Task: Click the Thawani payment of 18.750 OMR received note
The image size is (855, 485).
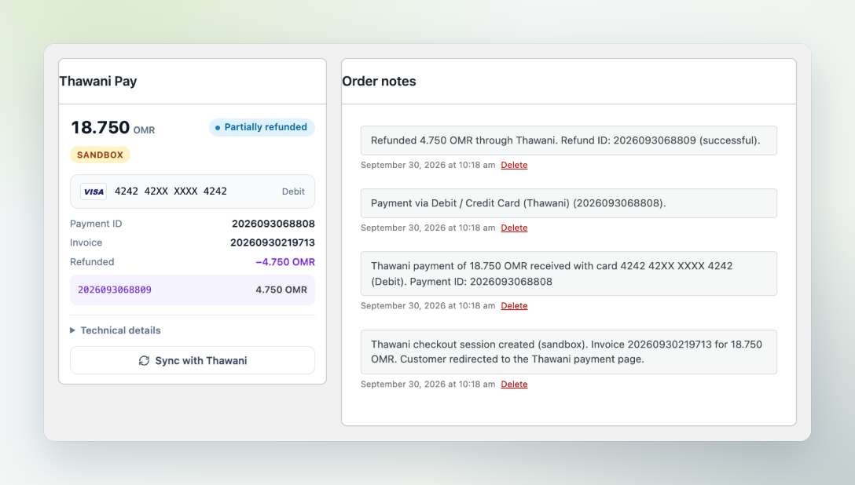Action: point(569,274)
